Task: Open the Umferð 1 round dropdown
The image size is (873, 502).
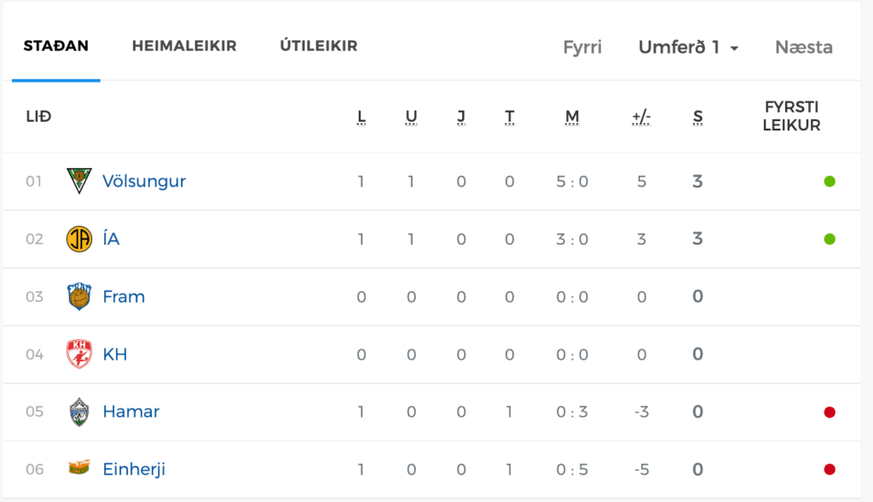Action: [688, 48]
